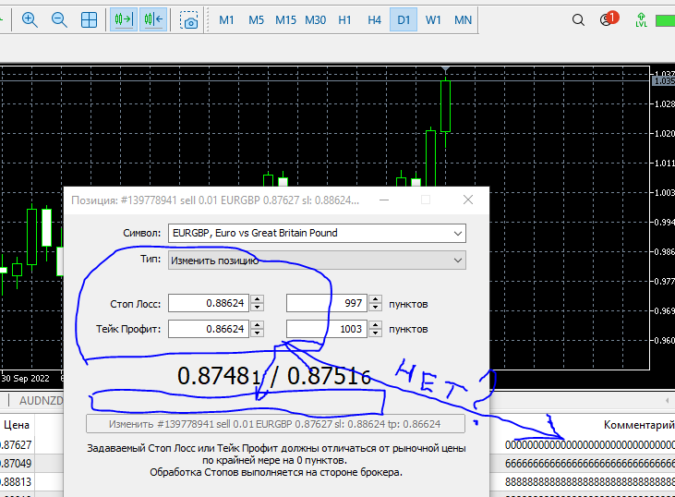Click the bid price 0.87481
The width and height of the screenshot is (675, 497).
[x=219, y=376]
